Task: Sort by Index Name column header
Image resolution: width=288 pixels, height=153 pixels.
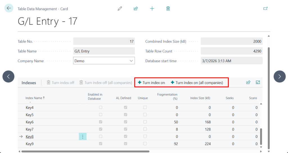Action: (34, 98)
